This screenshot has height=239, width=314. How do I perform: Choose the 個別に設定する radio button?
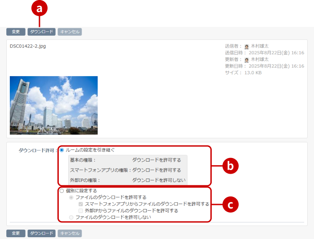[62, 191]
